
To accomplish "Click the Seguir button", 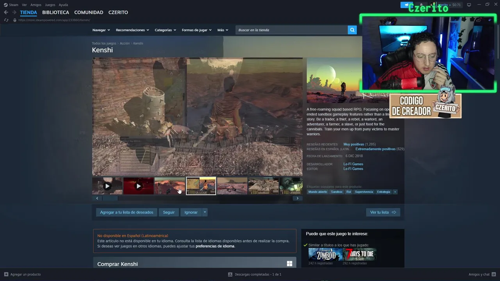I will (x=169, y=212).
